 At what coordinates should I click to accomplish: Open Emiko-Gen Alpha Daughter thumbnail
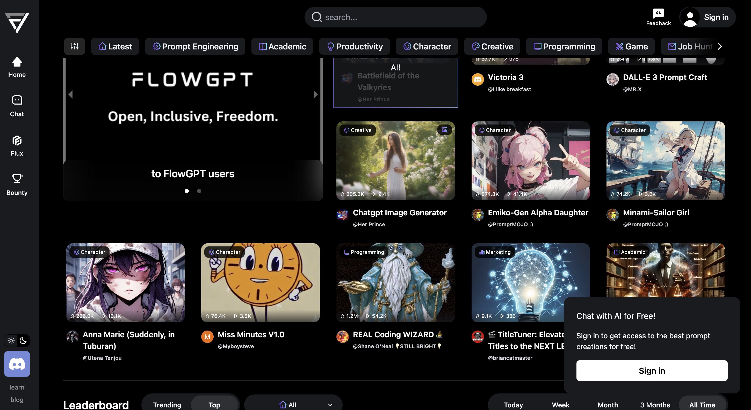531,161
